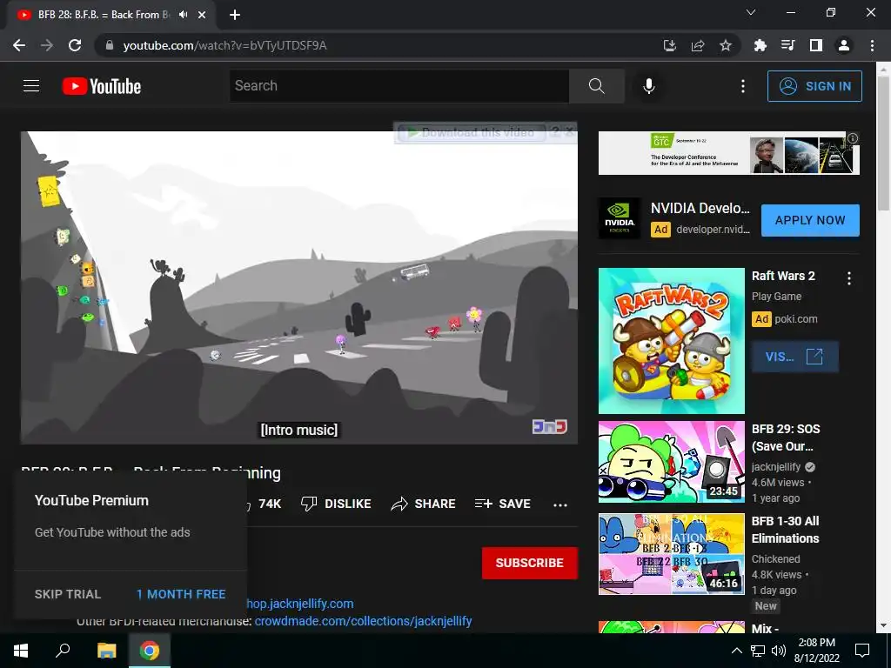Close the Download this video bar
This screenshot has width=891, height=668.
(569, 132)
